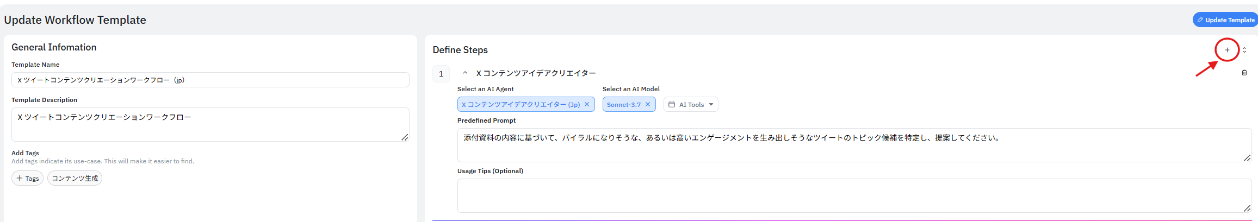
Task: Remove the Sonnet-3.7 model selection
Action: (x=648, y=104)
